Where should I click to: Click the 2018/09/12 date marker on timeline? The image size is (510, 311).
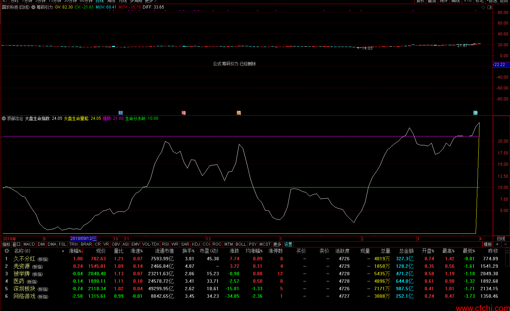pos(83,239)
